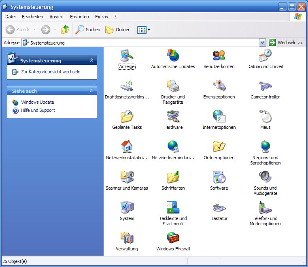Select the Benutzerkonten icon
Screen dimensions: 308x267
point(219,56)
